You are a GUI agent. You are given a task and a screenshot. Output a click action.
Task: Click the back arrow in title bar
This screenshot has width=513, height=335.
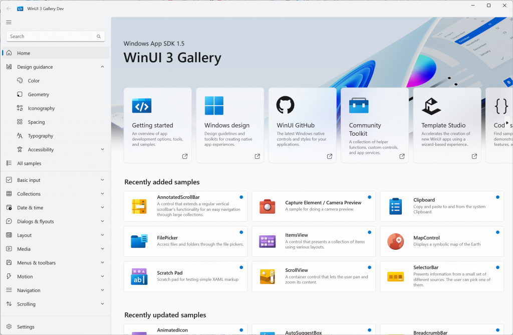9,9
